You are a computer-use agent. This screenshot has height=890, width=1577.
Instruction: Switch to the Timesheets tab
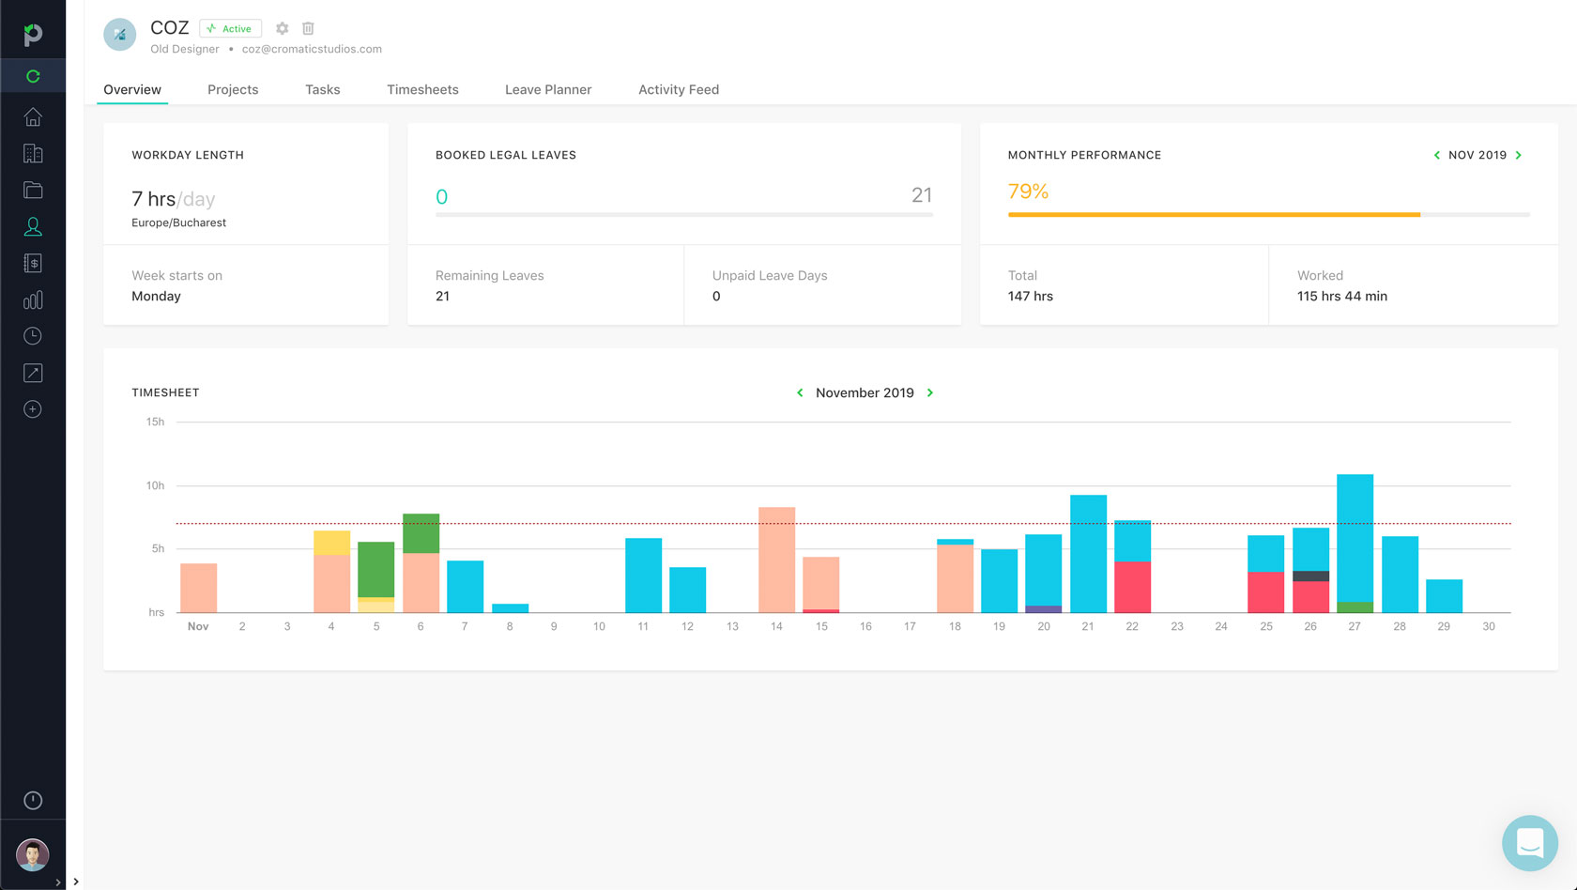tap(422, 90)
